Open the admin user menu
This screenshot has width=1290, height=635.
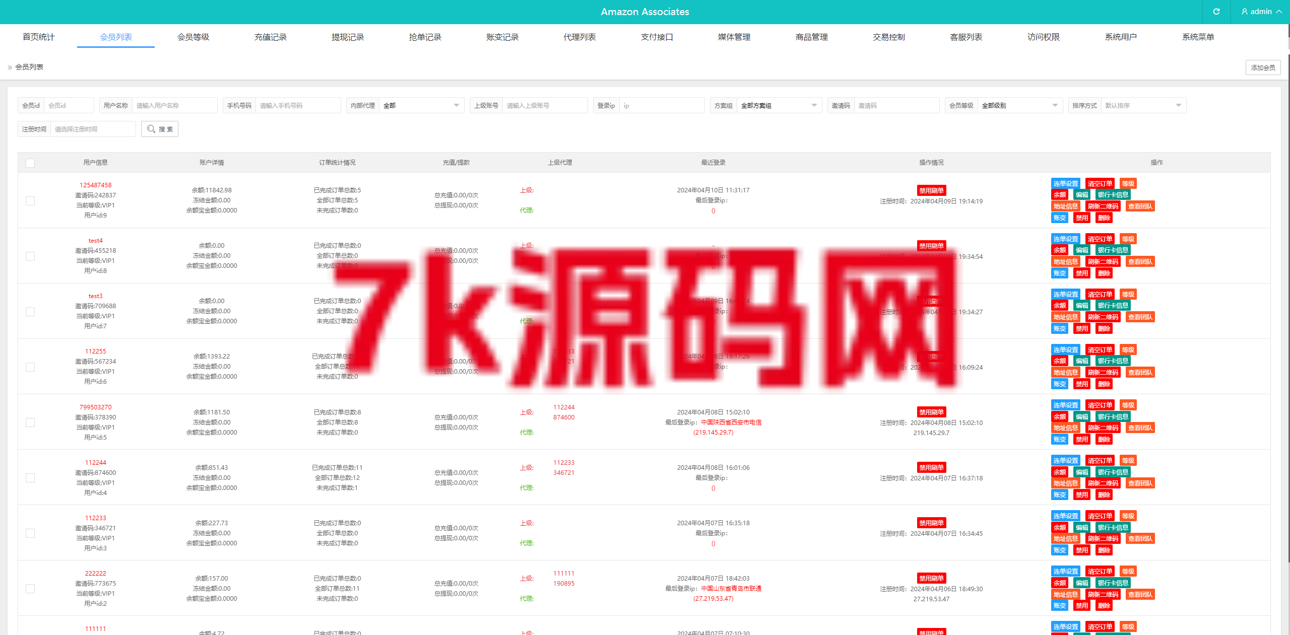pyautogui.click(x=1262, y=12)
